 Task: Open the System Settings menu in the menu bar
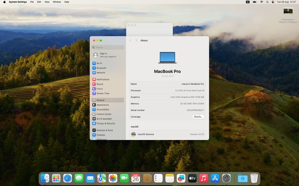coord(18,2)
